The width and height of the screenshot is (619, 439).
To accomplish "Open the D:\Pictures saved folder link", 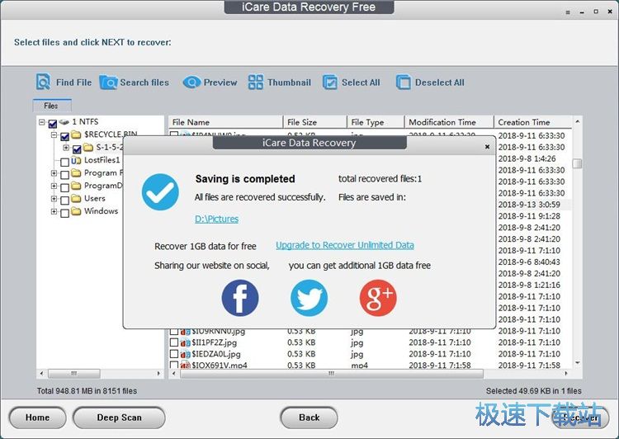I will (x=217, y=219).
